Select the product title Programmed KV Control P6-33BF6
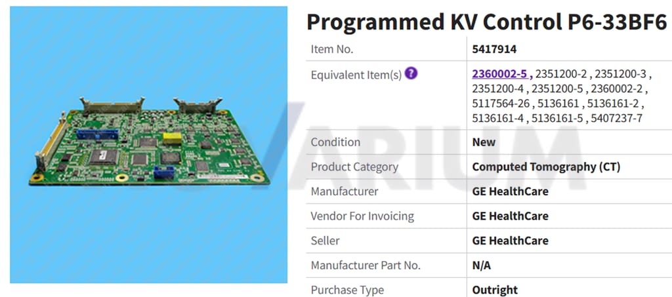The image size is (672, 297). pyautogui.click(x=486, y=22)
